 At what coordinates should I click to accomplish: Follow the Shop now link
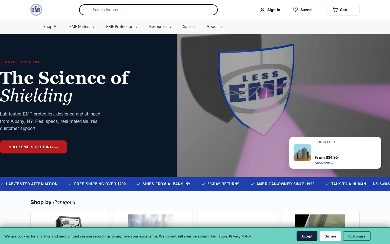point(324,163)
